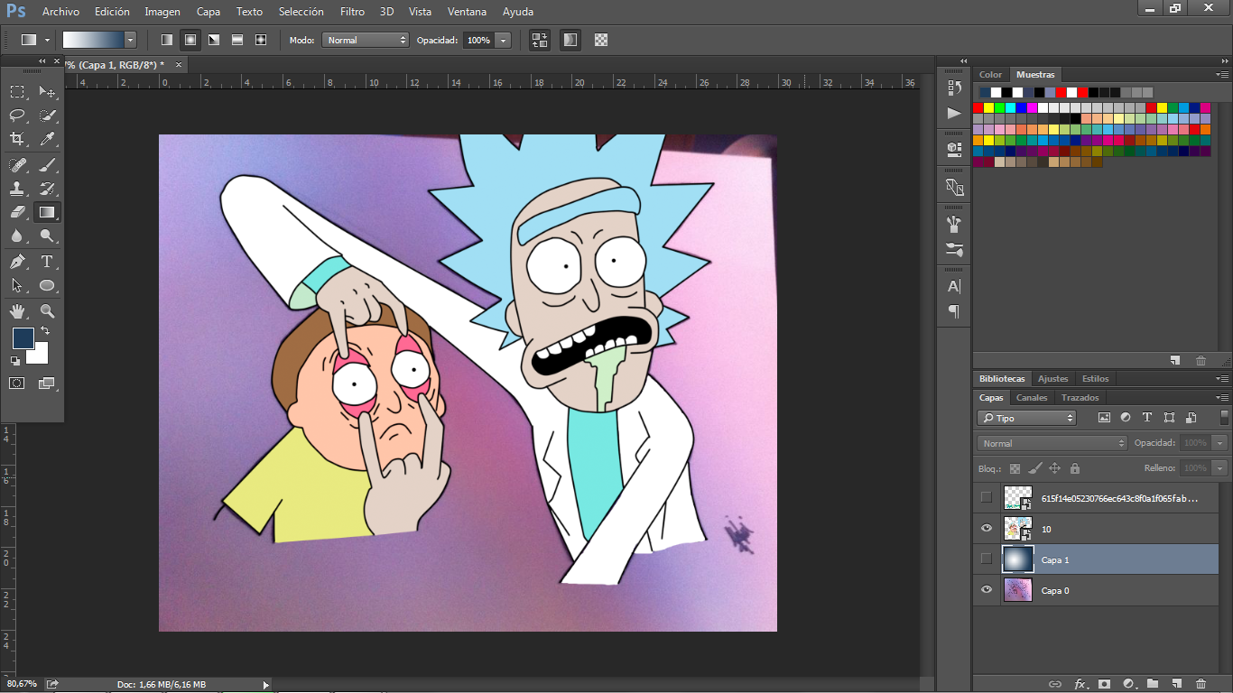Switch to the Canales tab
1233x693 pixels.
(1032, 398)
